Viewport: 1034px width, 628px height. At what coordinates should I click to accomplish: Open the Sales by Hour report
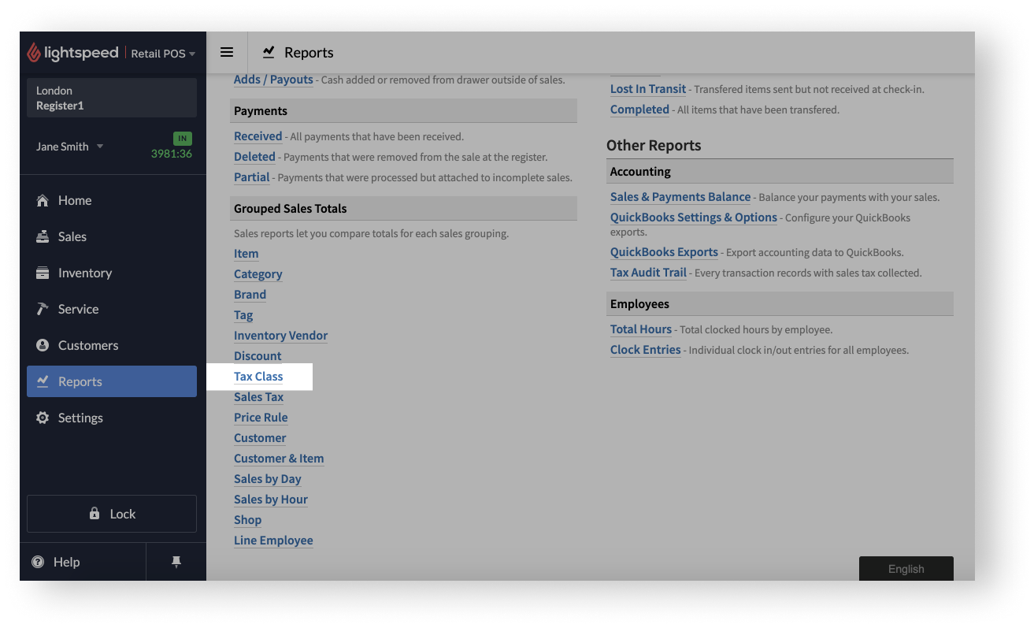coord(270,500)
